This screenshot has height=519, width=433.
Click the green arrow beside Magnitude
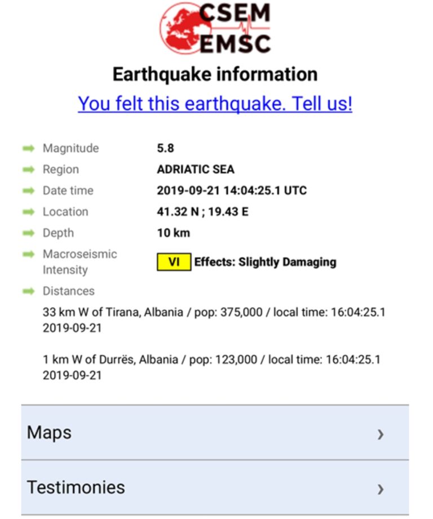28,148
